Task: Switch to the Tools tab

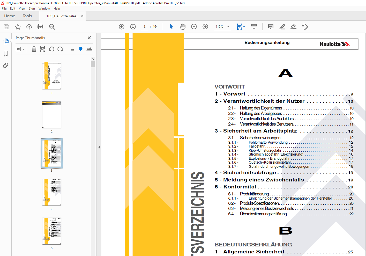Action: 27,16
